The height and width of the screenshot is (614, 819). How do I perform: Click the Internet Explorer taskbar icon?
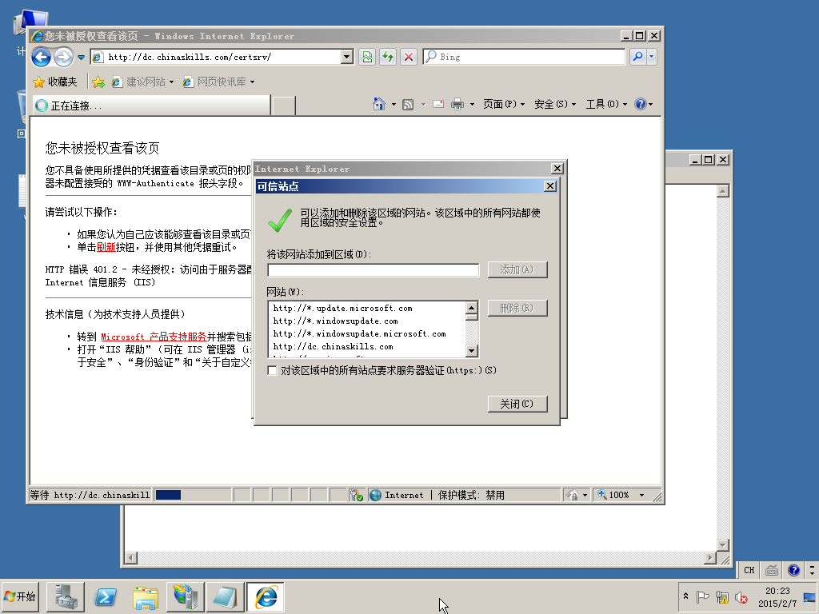(x=266, y=596)
